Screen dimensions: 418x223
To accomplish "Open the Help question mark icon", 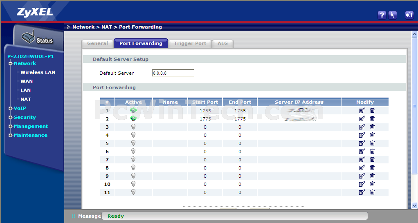I will click(x=382, y=15).
